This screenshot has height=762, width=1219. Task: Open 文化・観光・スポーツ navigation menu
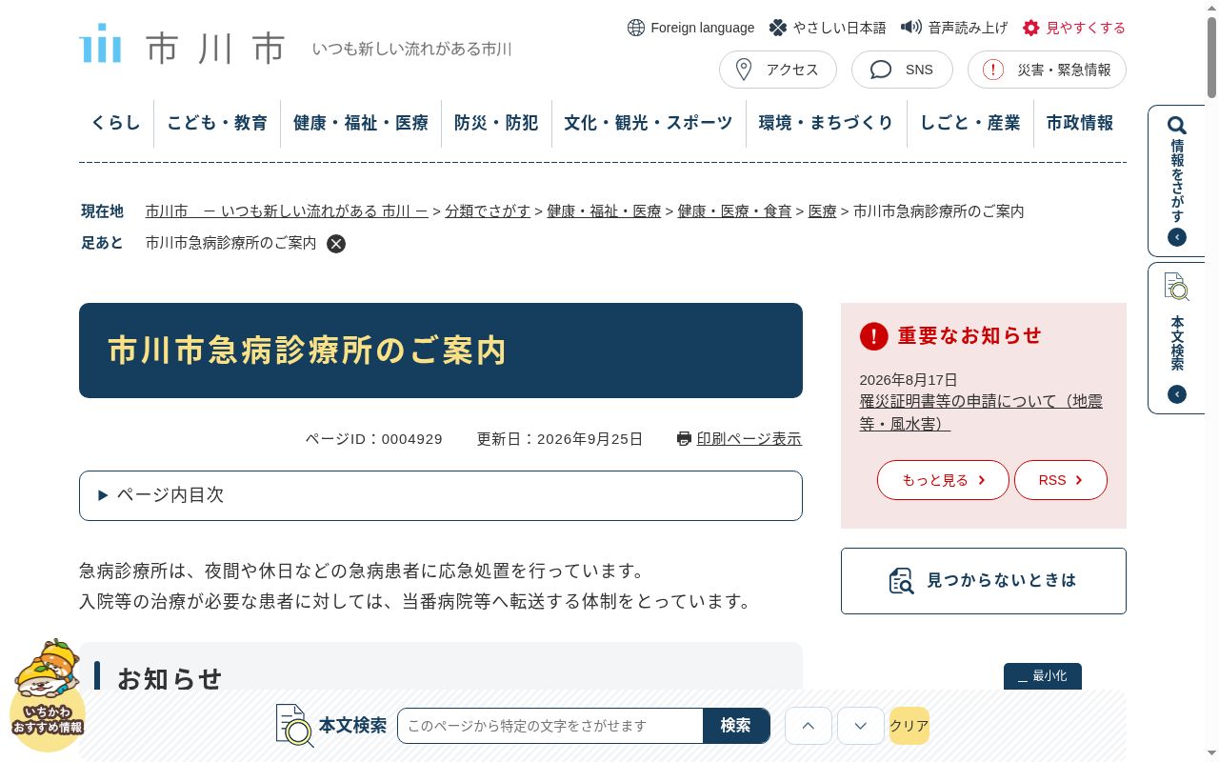point(649,123)
